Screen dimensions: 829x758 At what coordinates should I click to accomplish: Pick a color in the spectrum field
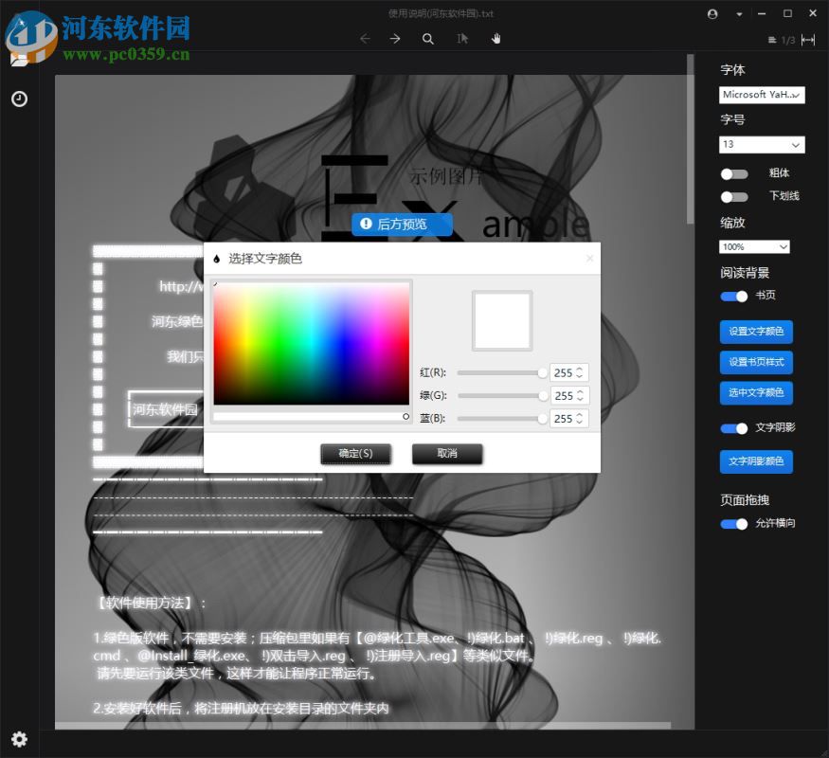pos(312,344)
